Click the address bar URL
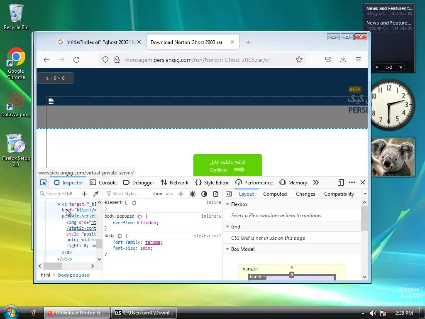Viewport: 425px width, 319px height. [197, 60]
